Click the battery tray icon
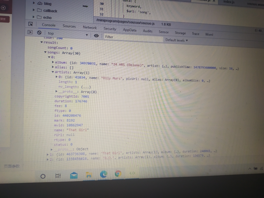The width and height of the screenshot is (264, 198). [255, 168]
